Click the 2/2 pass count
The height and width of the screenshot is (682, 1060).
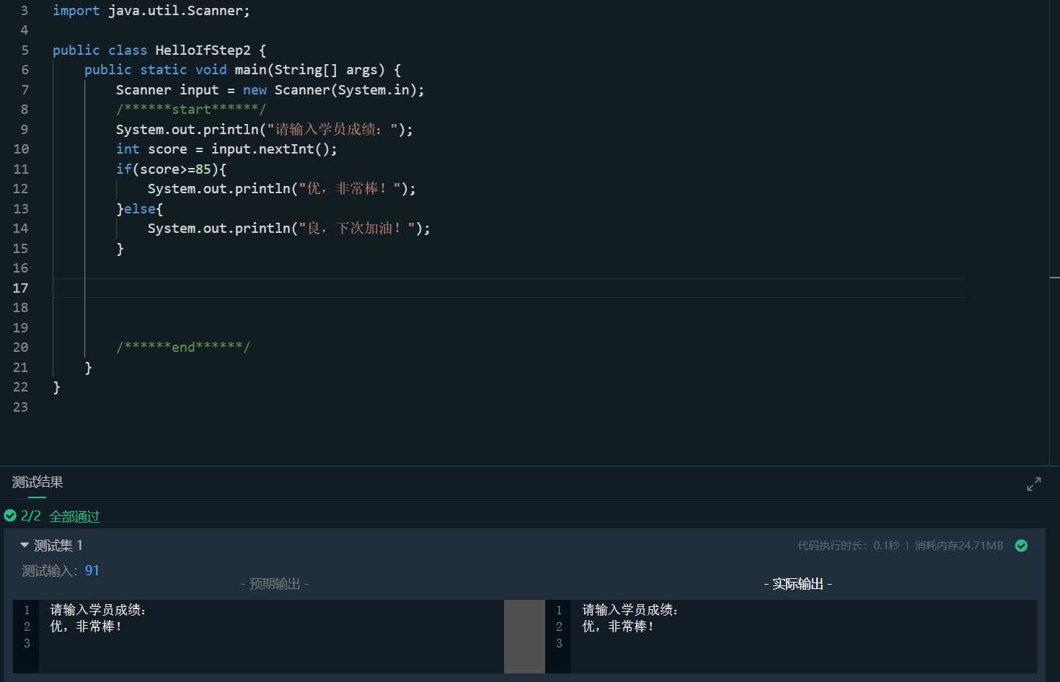click(31, 516)
